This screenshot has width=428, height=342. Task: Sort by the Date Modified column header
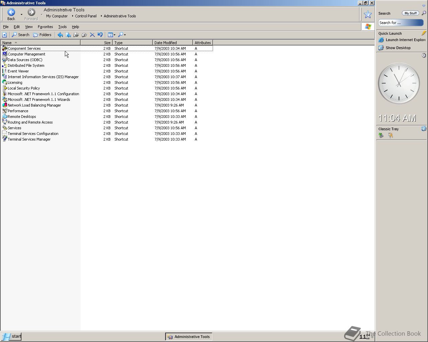pos(173,43)
